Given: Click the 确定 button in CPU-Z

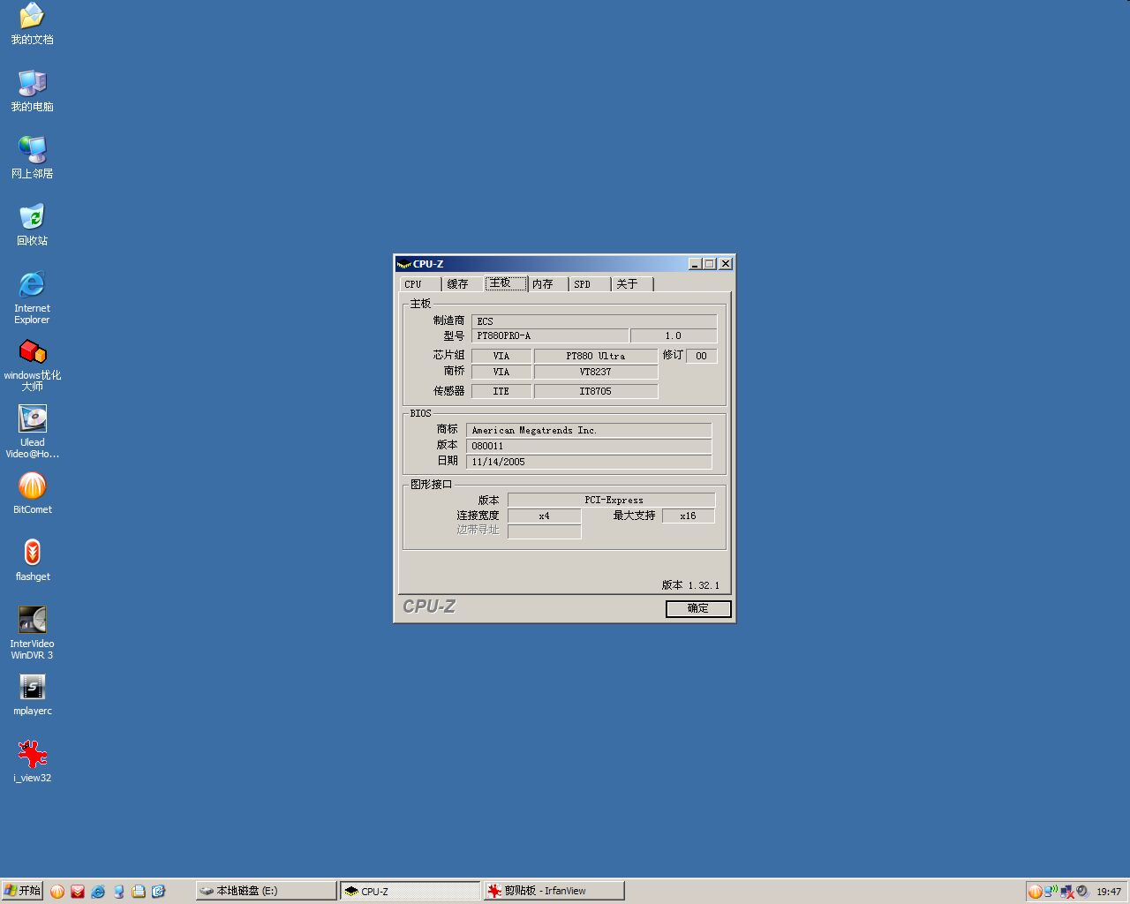Looking at the screenshot, I should (x=698, y=608).
